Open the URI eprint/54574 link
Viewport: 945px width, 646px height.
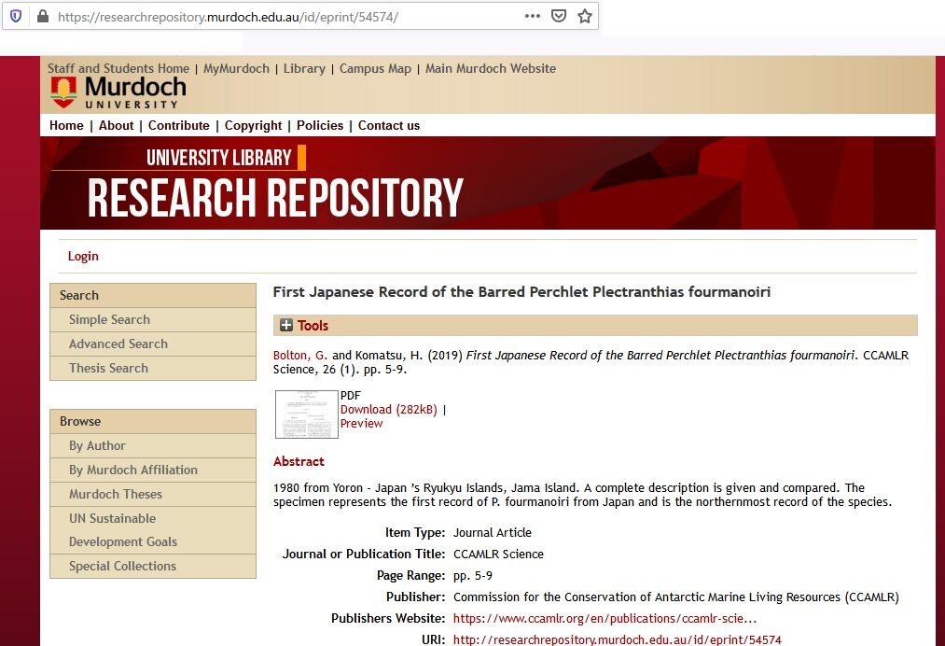click(618, 639)
